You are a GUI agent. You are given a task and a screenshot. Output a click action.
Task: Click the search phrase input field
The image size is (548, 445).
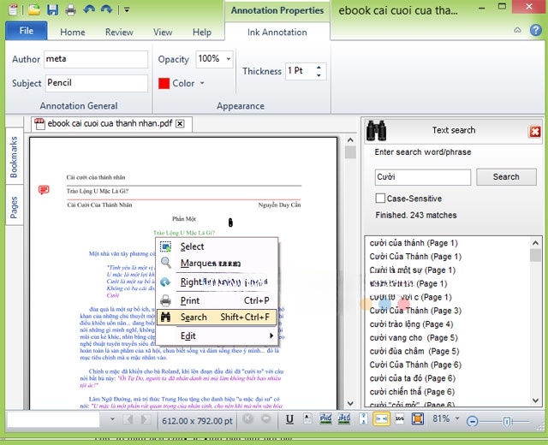[423, 177]
